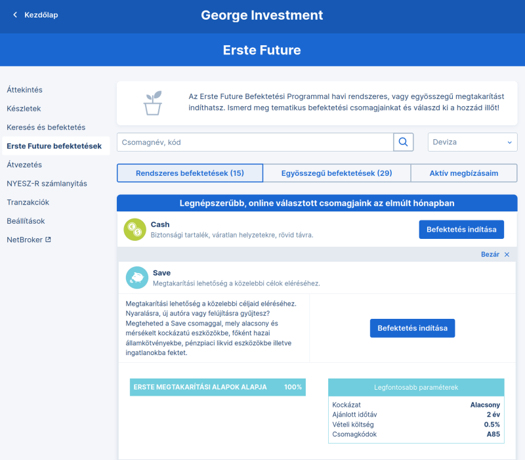Click the Erste Future heading
525x460 pixels.
[262, 50]
